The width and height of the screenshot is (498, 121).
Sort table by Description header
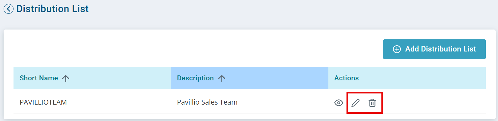click(250, 78)
